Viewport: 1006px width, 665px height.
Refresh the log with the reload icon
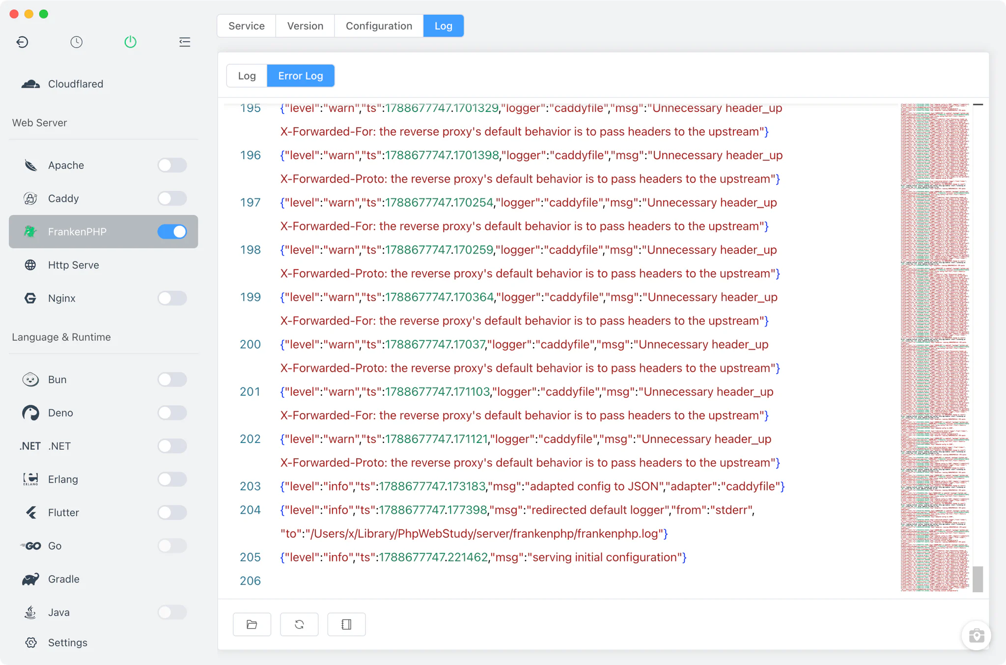(299, 625)
